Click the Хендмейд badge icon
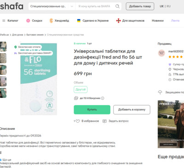Screen dimensions: 184x168 51,21
